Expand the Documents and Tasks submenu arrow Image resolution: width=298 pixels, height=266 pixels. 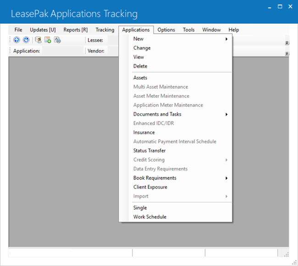point(226,114)
